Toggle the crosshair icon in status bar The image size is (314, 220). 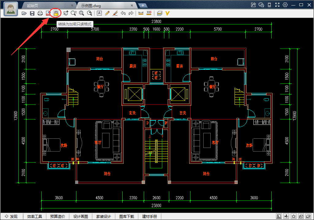(286, 216)
